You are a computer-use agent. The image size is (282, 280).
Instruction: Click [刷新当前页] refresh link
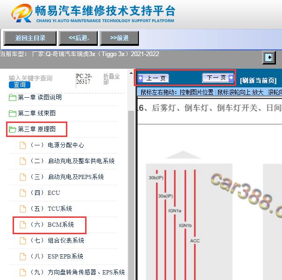[x=258, y=80]
